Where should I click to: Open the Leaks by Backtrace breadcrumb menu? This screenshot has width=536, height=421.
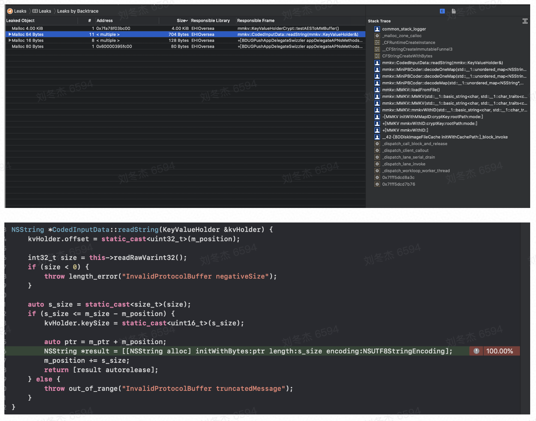(78, 11)
